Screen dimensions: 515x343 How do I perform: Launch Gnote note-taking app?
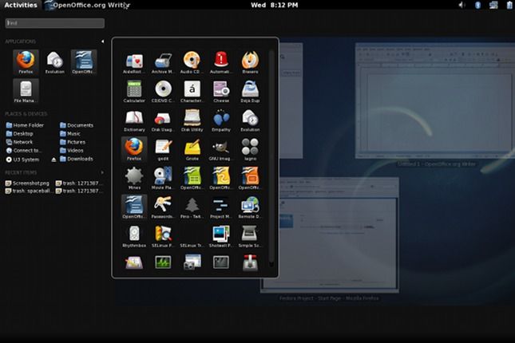pyautogui.click(x=192, y=149)
